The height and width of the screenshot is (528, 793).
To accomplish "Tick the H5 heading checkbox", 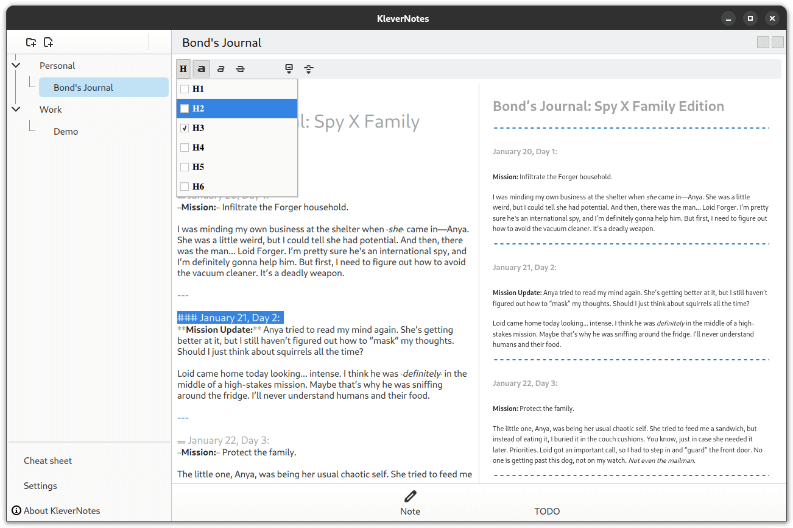I will click(185, 167).
